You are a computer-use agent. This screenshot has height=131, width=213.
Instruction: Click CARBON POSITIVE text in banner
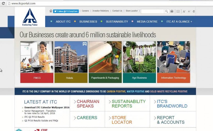tap(116, 91)
